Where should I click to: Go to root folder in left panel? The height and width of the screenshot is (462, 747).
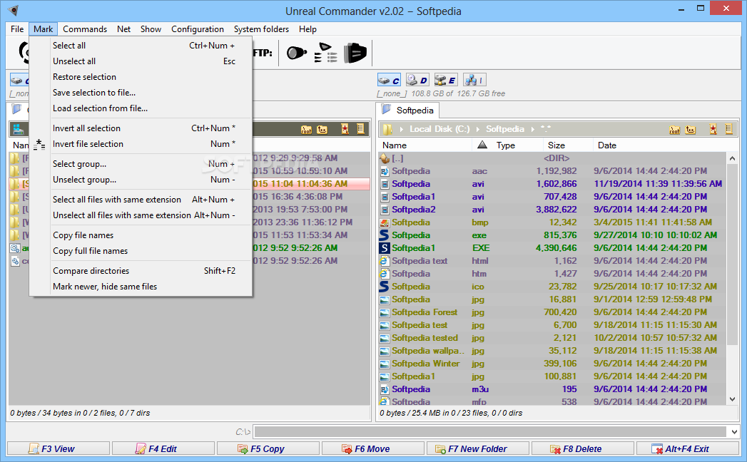tap(306, 129)
